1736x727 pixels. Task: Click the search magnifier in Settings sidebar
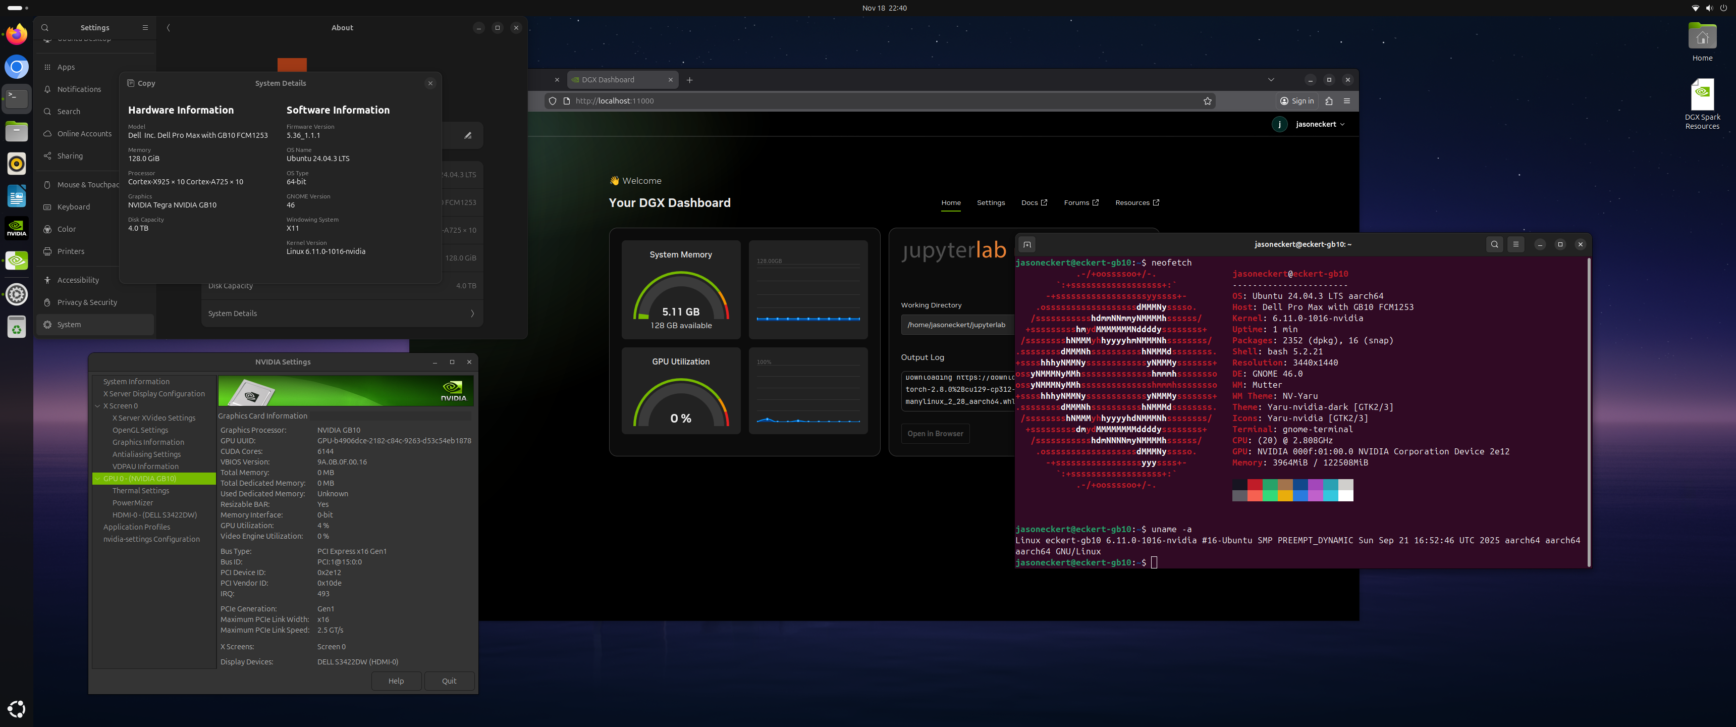[x=44, y=28]
